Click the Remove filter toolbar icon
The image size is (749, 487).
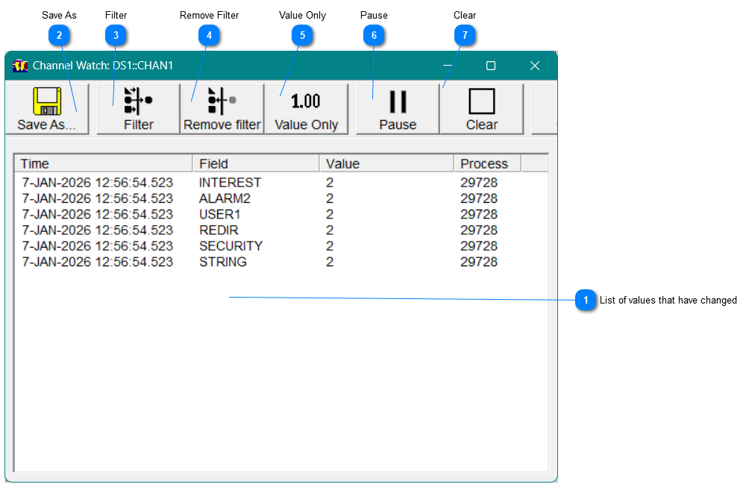click(222, 109)
